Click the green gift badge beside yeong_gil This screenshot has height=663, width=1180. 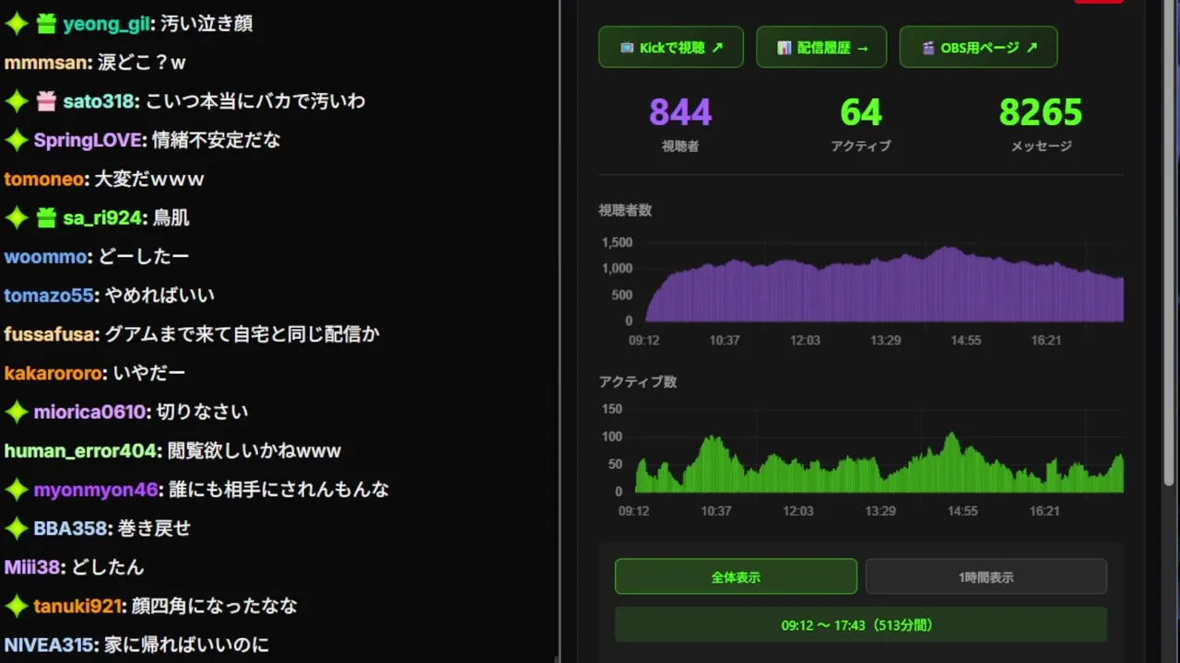coord(46,24)
